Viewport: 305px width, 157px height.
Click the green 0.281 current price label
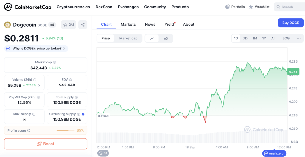pos(293,72)
